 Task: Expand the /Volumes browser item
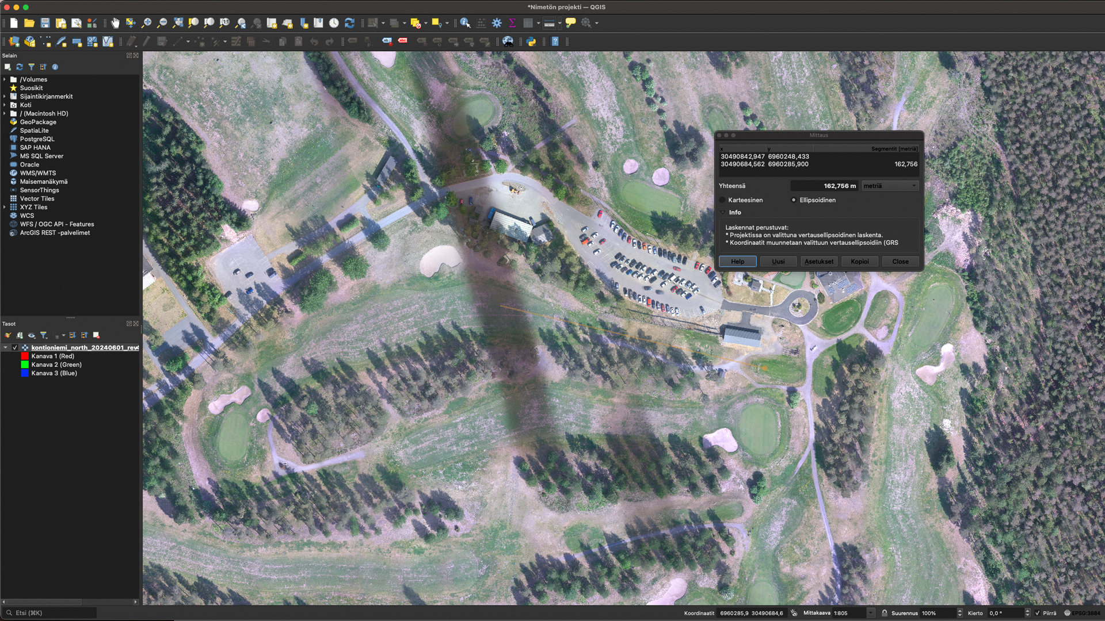(5, 79)
